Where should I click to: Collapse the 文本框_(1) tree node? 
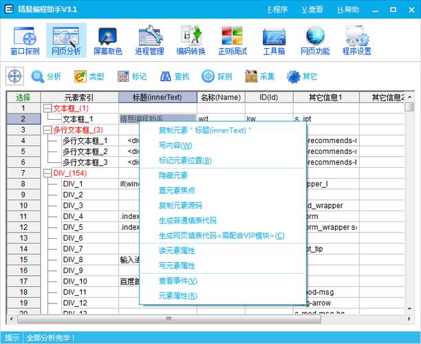pyautogui.click(x=47, y=109)
